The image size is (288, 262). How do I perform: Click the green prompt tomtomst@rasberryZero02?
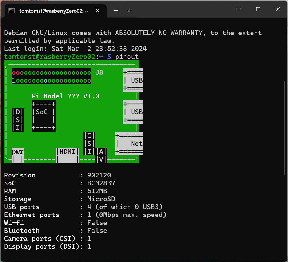(50, 57)
